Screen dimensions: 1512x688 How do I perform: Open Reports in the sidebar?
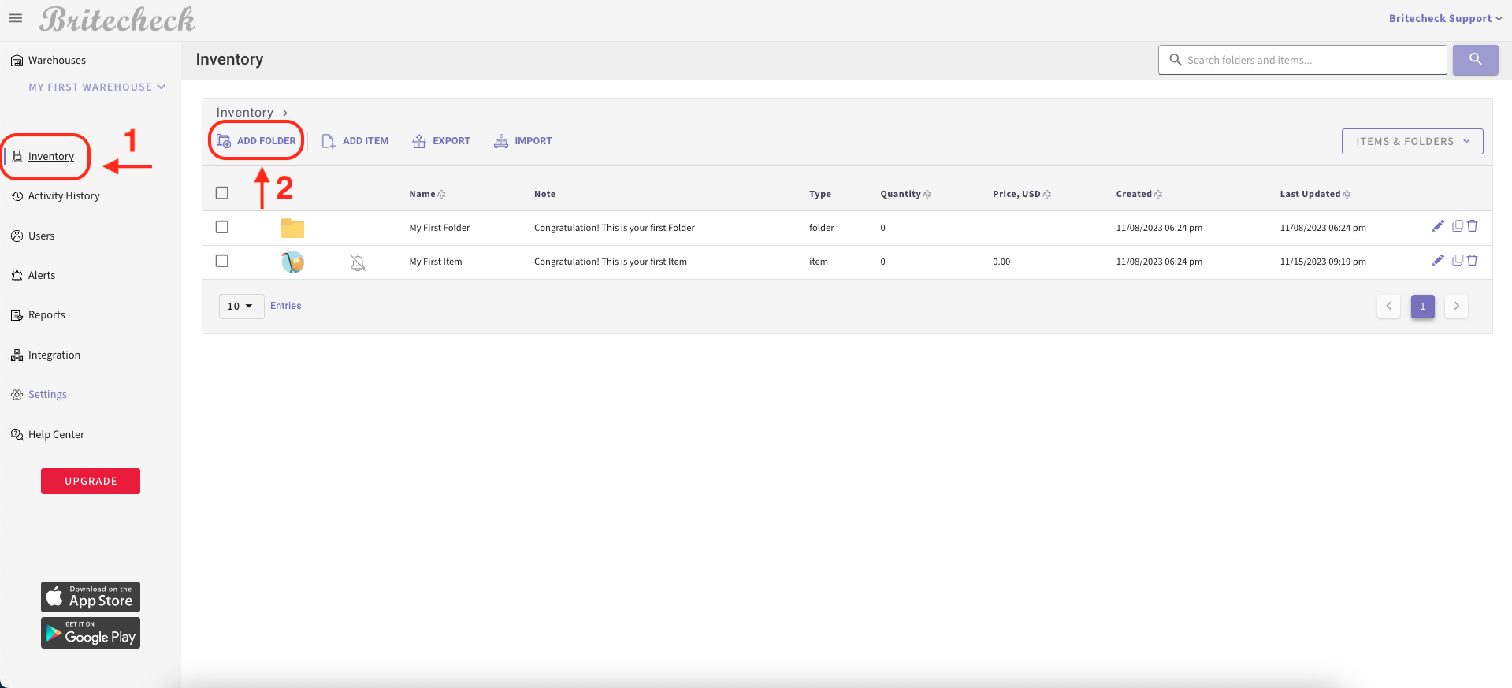[x=46, y=315]
